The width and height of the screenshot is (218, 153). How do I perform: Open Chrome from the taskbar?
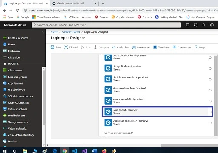click(65, 151)
